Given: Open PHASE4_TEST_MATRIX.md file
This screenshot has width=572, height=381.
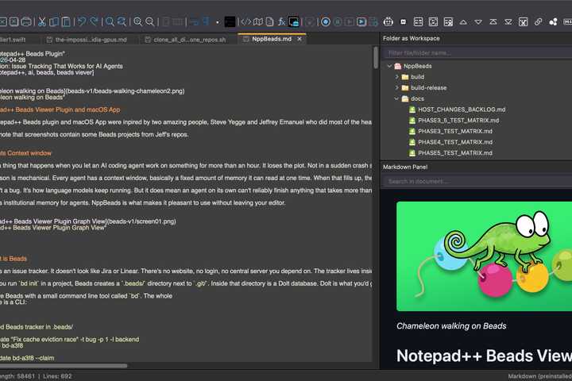Looking at the screenshot, I should click(455, 142).
